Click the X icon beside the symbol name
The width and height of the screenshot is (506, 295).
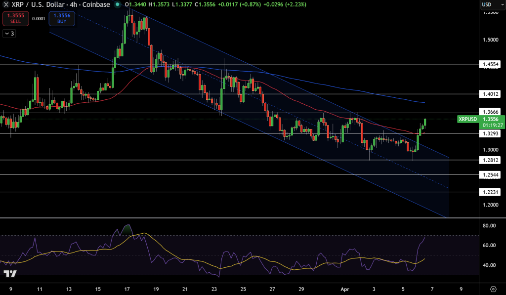6,5
